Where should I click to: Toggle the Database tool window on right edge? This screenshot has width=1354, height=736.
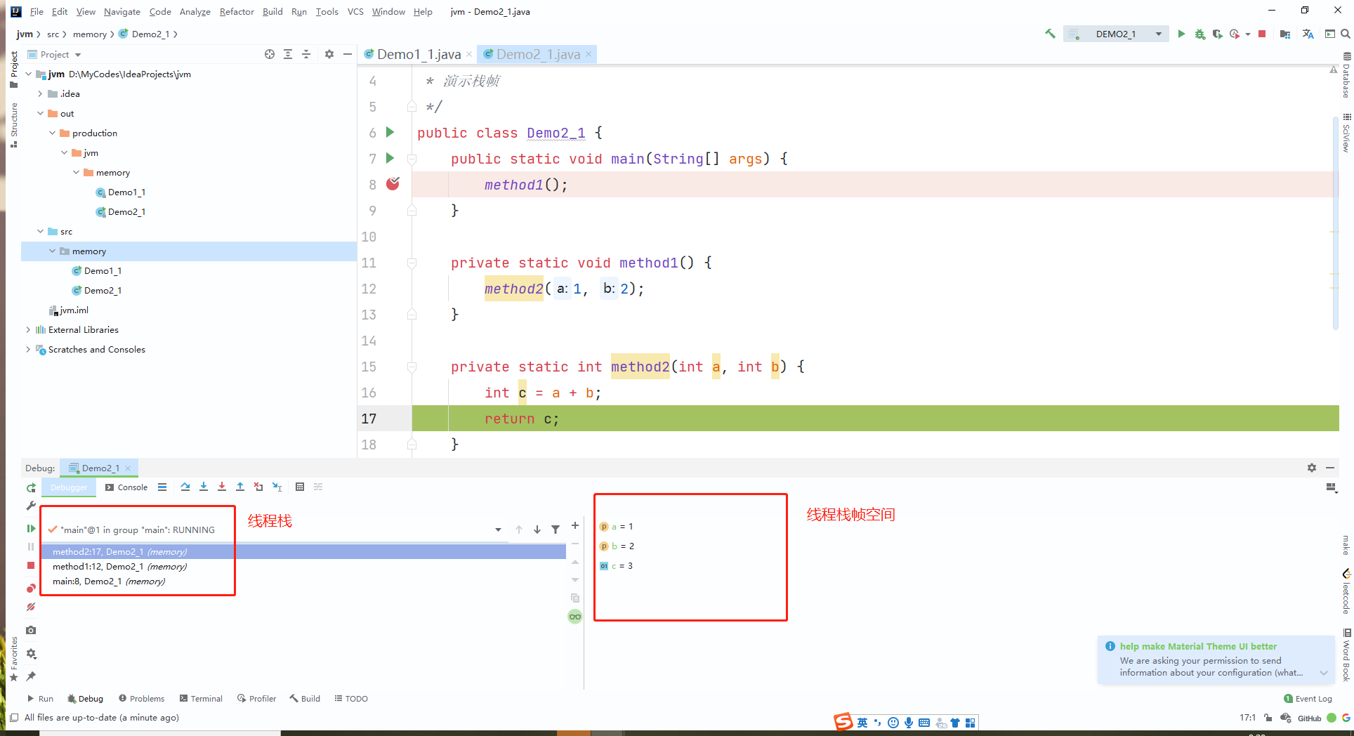click(1346, 75)
